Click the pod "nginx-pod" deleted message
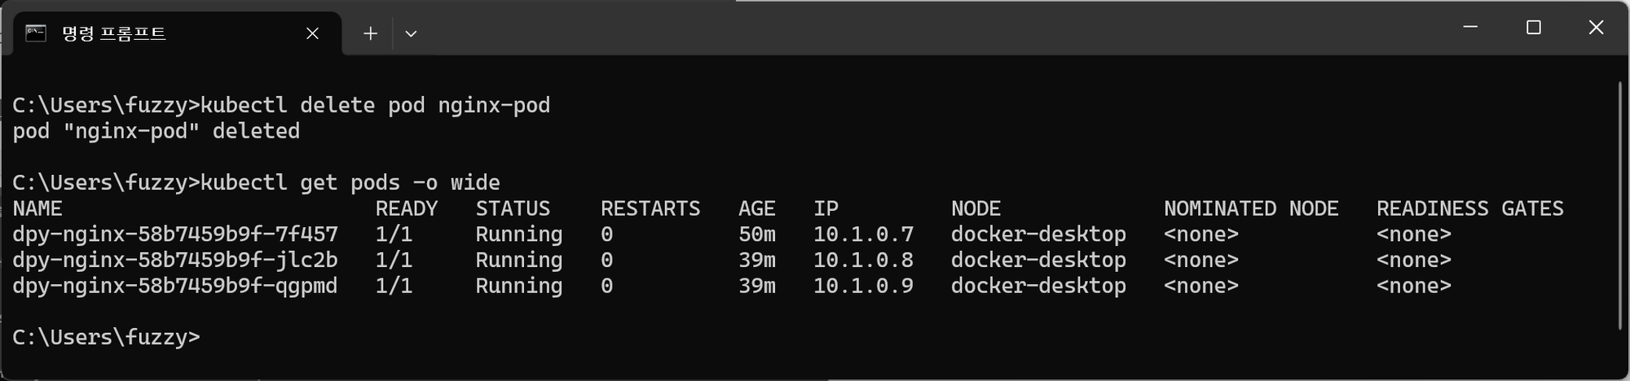 click(156, 131)
